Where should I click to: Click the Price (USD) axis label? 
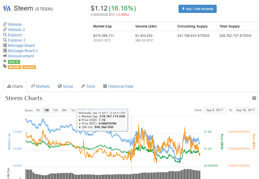[x=222, y=141]
